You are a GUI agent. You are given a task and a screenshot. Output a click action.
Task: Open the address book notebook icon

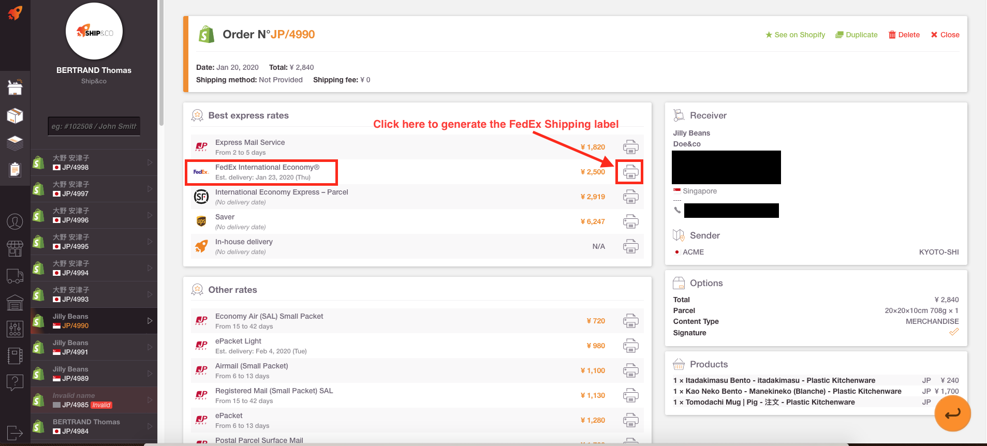(15, 356)
